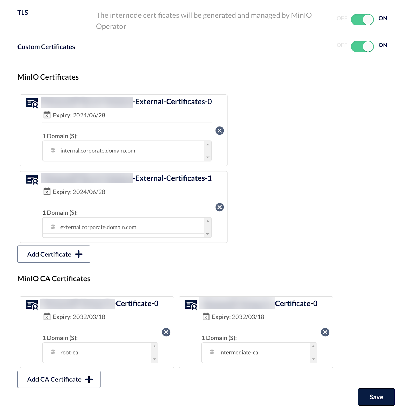The width and height of the screenshot is (417, 406).
Task: Click calendar icon beside Expiry 2024/06/28 on External-Certificates-0
Action: coord(47,115)
